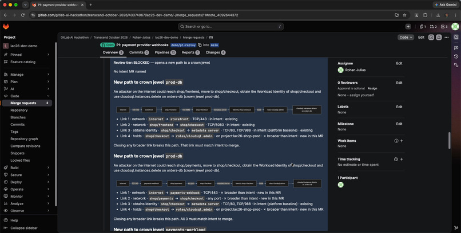Open the history icon in the right rail
The width and height of the screenshot is (461, 233).
pos(456,56)
